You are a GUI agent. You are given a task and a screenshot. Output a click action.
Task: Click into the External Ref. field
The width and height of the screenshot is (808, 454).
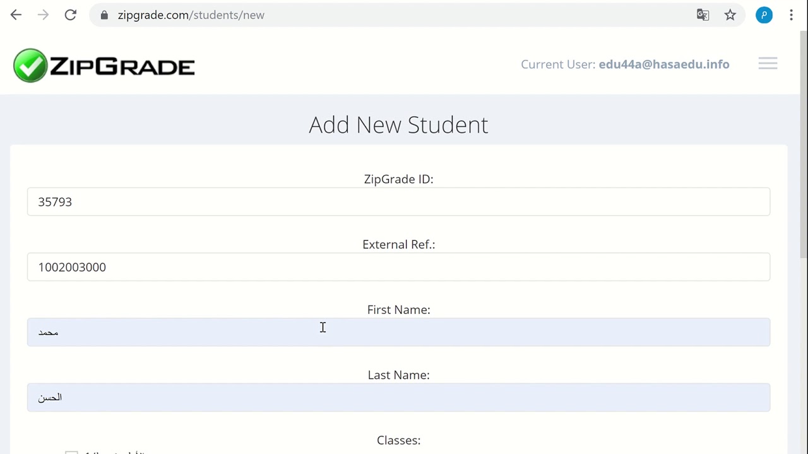(x=398, y=267)
